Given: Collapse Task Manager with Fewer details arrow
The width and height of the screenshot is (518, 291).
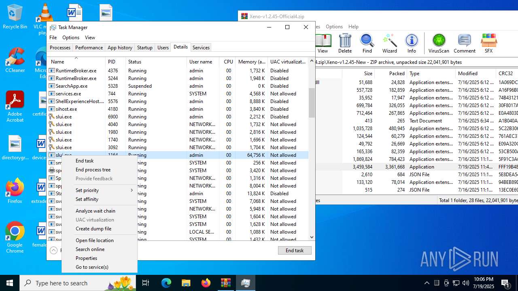Looking at the screenshot, I should [54, 250].
